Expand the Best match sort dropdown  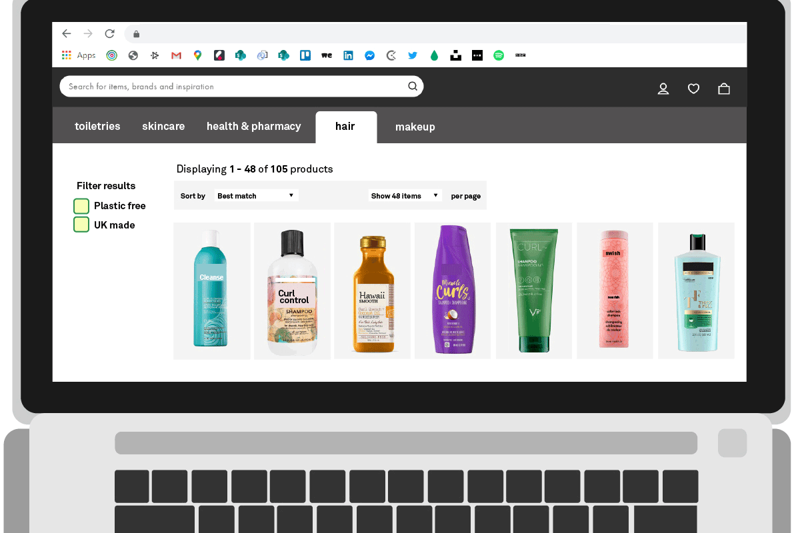[x=256, y=196]
